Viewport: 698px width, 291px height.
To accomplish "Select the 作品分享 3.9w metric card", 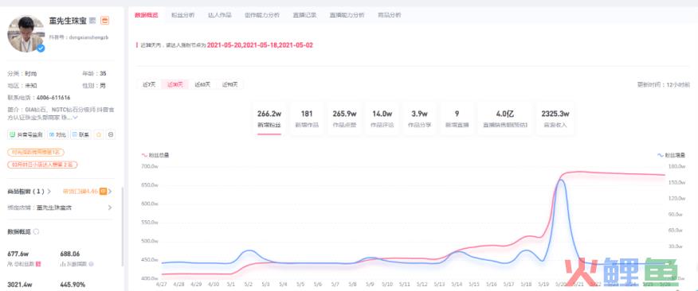I will click(419, 118).
